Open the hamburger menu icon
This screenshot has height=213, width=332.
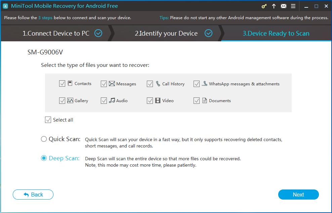[293, 6]
